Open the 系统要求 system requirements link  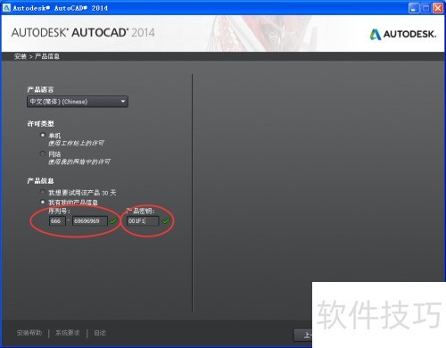coord(68,333)
